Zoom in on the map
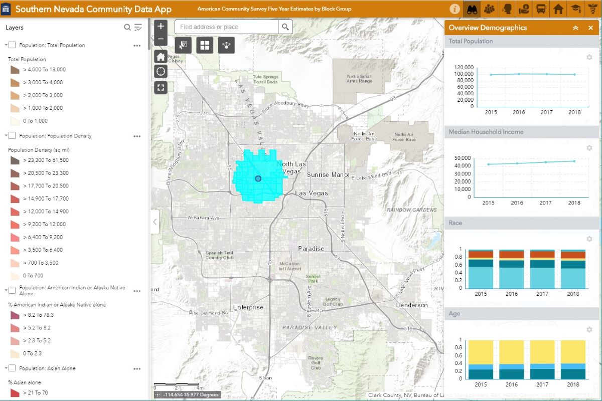This screenshot has height=401, width=602. (x=161, y=26)
